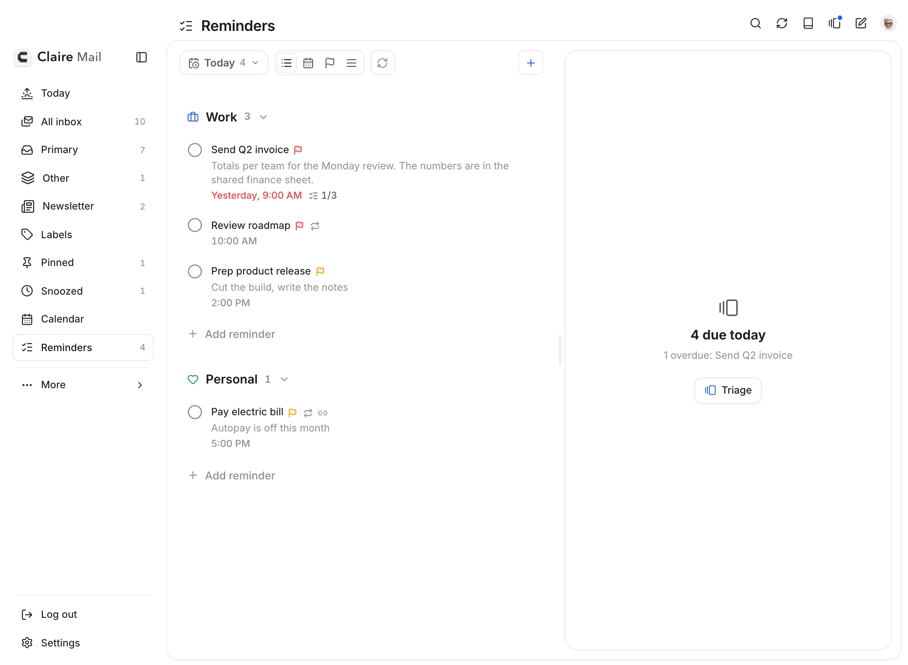This screenshot has width=908, height=665.
Task: Refresh reminders with toolbar refresh button
Action: (x=382, y=63)
